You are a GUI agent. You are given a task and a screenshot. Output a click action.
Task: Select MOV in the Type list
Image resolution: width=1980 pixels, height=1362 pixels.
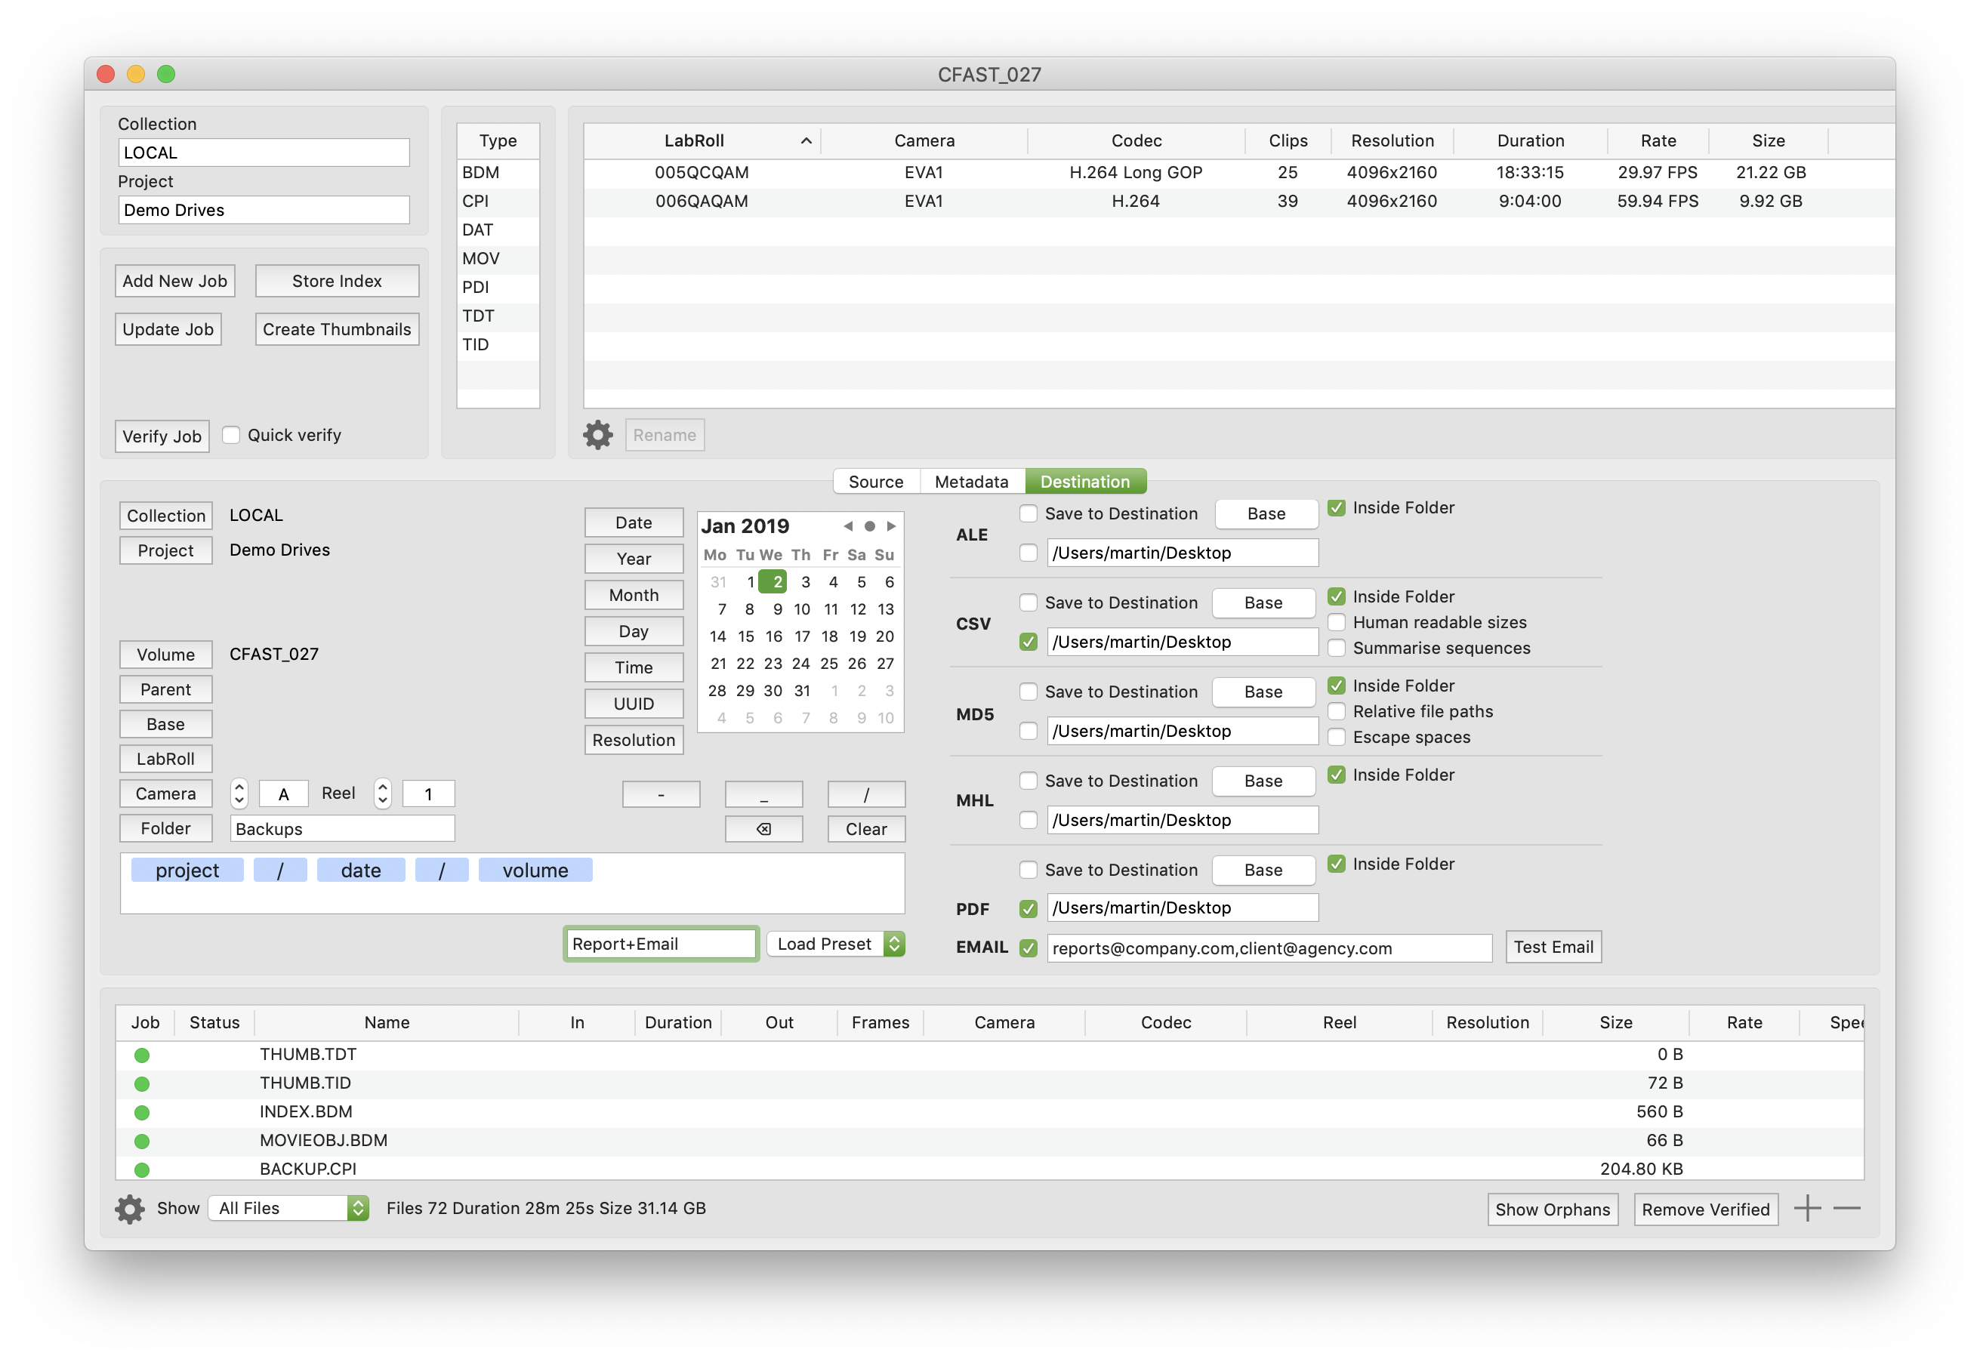[498, 258]
